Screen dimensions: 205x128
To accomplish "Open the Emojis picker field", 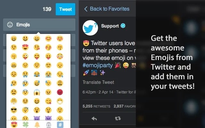I will point(39,25).
